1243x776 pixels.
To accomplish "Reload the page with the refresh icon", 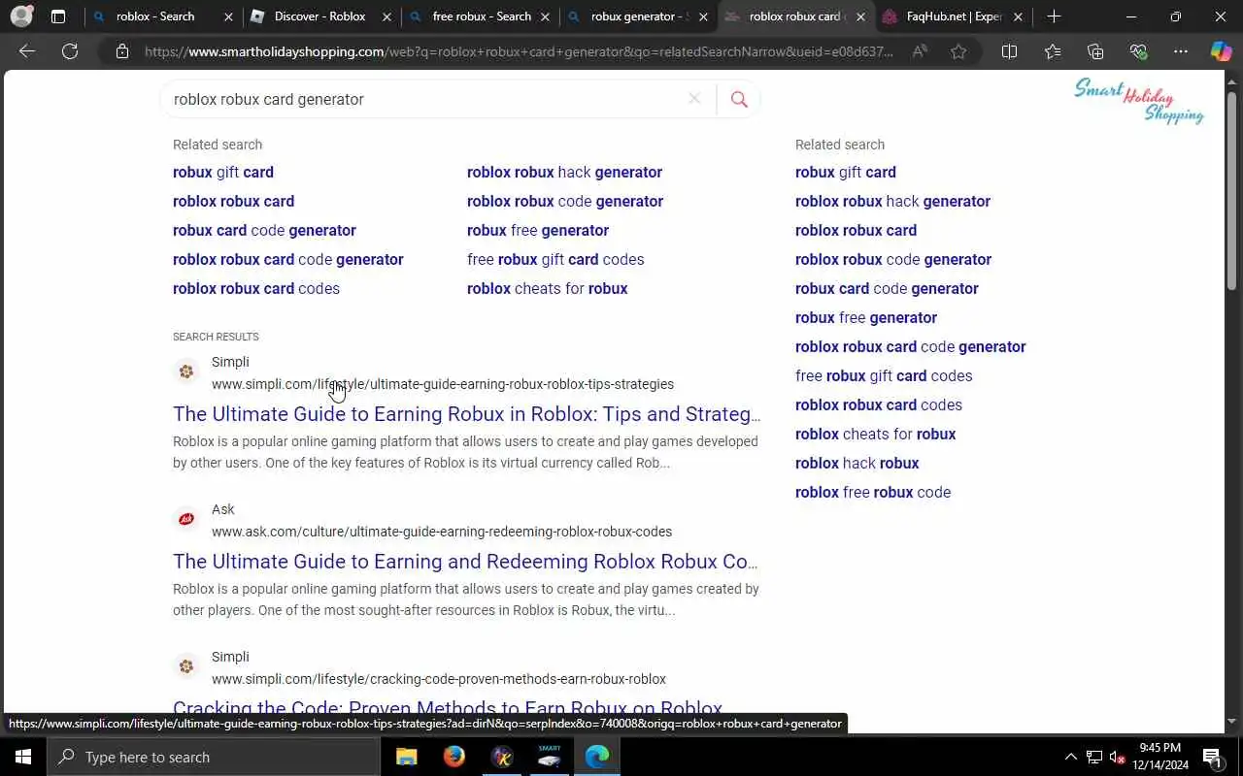I will tap(70, 51).
